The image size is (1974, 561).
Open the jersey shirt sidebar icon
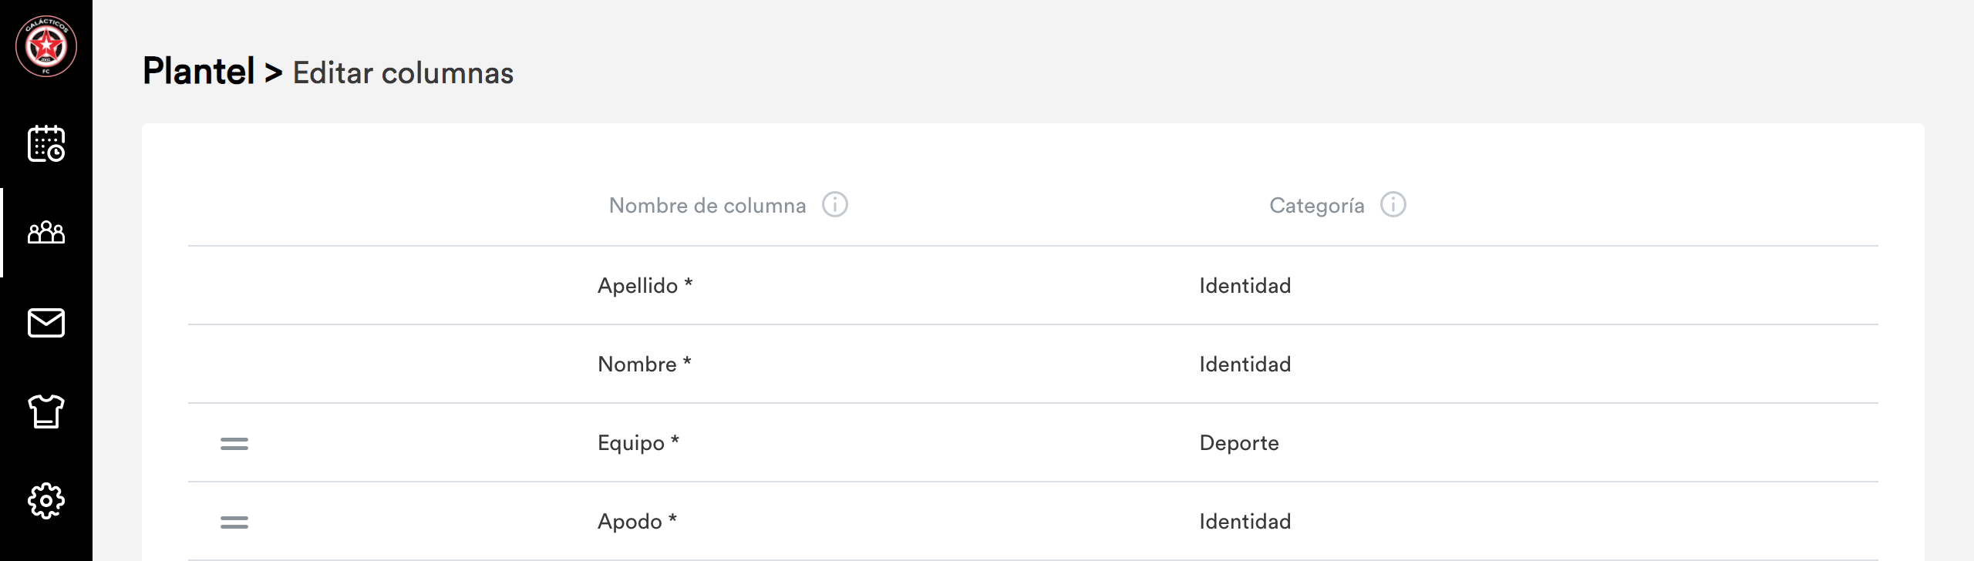[46, 412]
